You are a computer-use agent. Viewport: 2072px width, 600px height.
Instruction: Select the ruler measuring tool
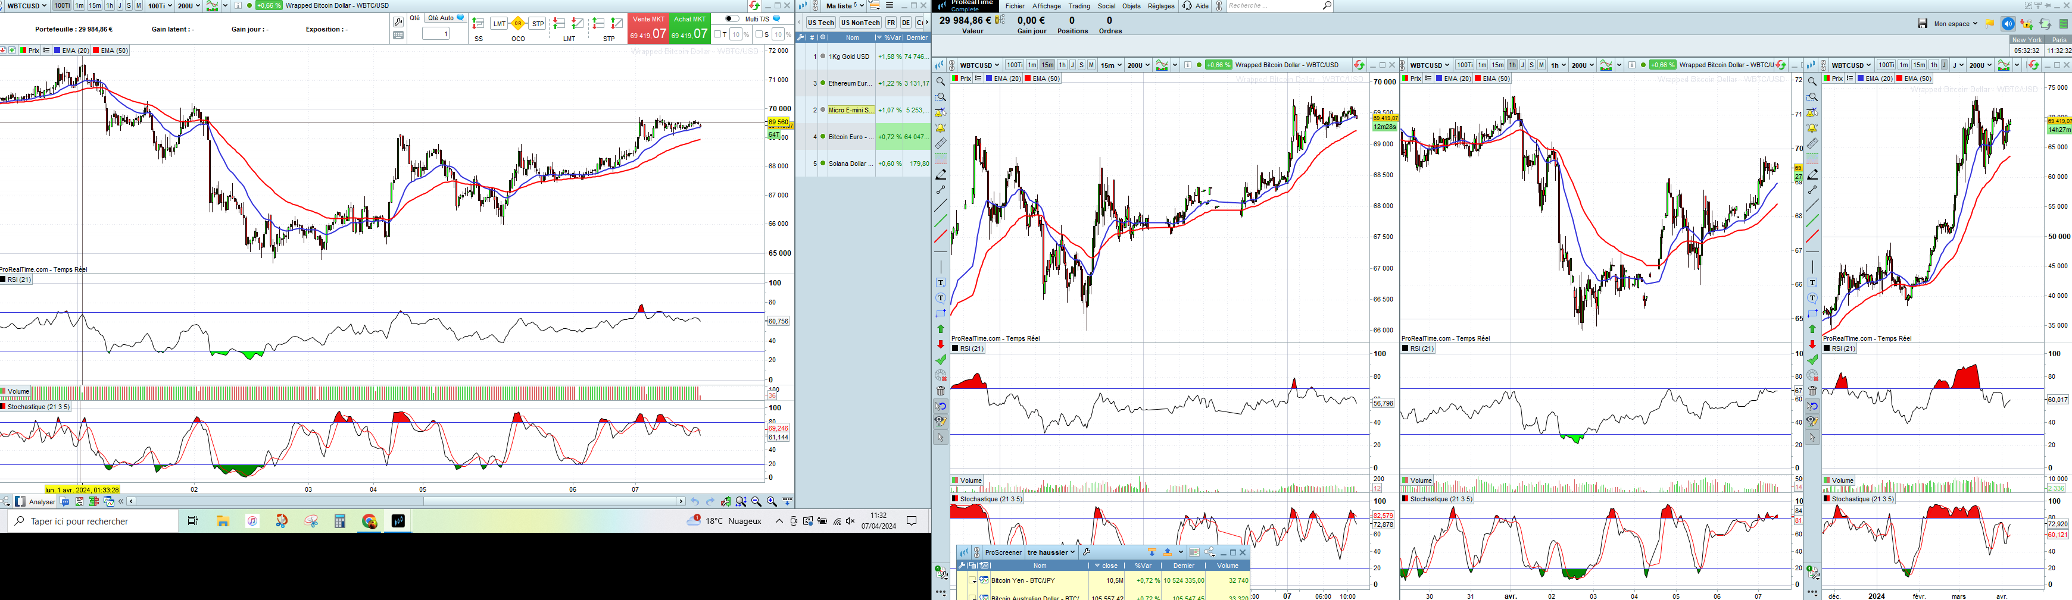pos(940,144)
